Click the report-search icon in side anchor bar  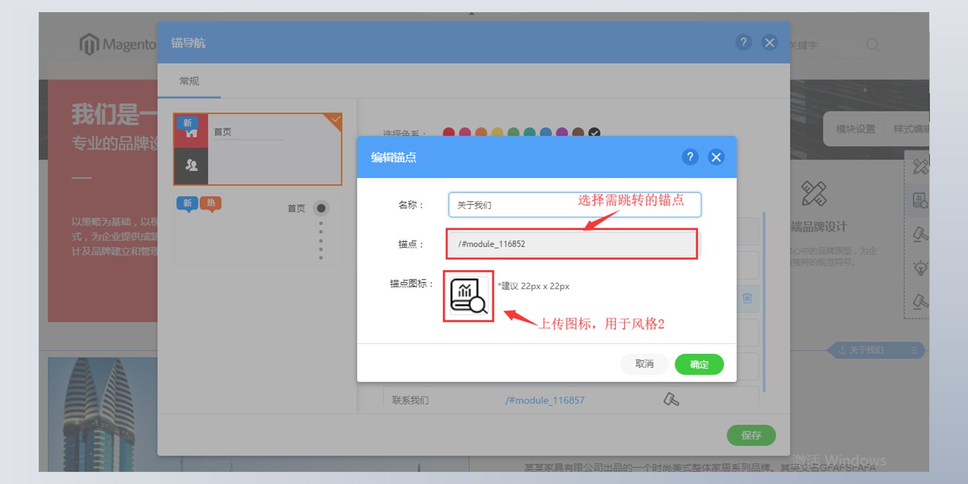coord(920,200)
